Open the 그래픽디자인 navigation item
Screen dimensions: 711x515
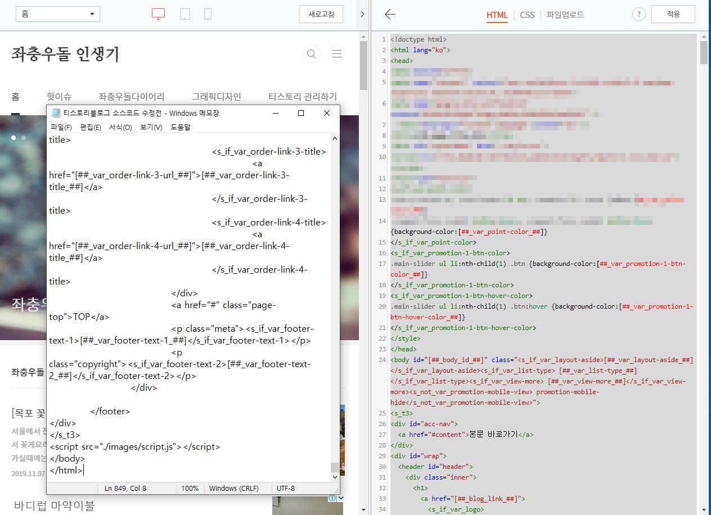coord(217,97)
